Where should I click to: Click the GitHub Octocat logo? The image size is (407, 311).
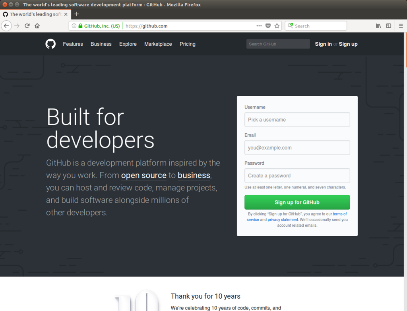coord(50,44)
